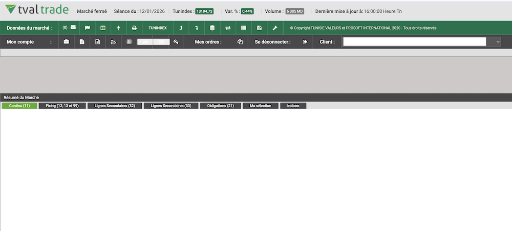The image size is (512, 231).
Task: Open the briefcase portfolio icon
Action: (66, 42)
